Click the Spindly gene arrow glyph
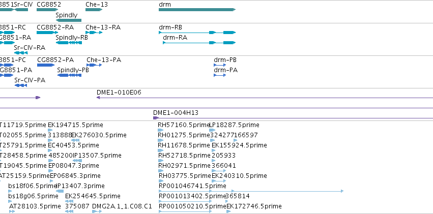The image size is (433, 214). tap(69, 20)
